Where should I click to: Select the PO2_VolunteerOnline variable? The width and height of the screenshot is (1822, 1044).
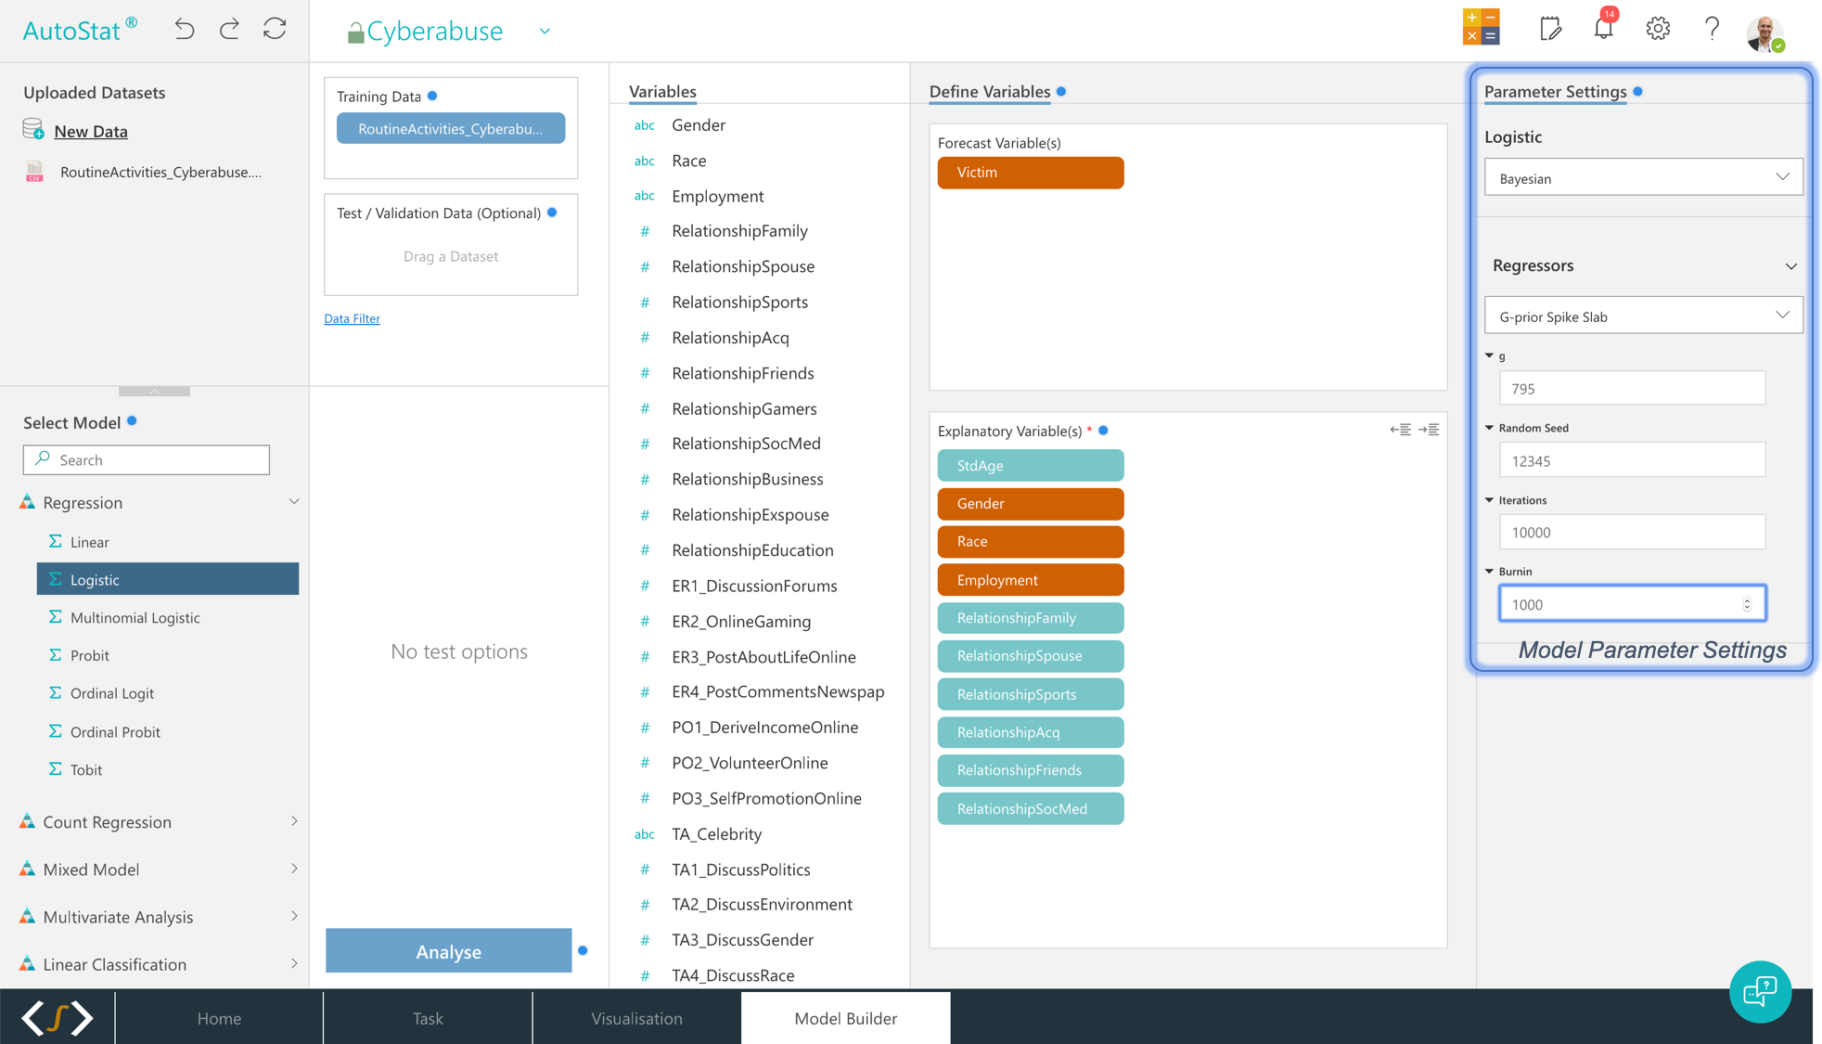click(750, 762)
